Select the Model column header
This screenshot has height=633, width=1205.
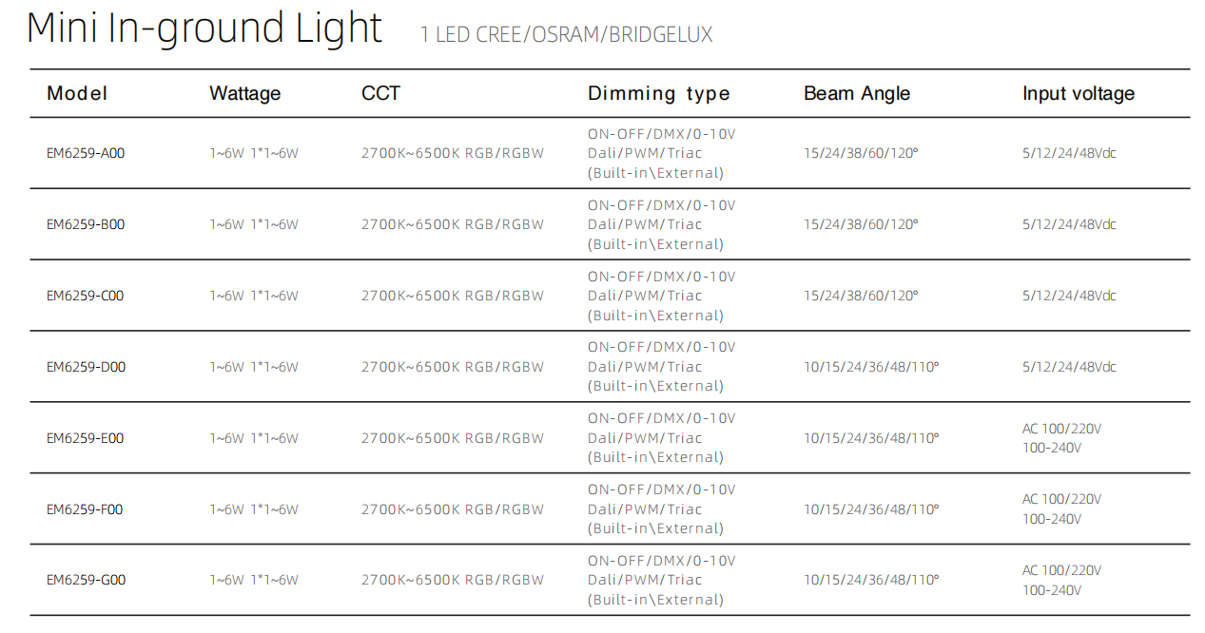[x=77, y=93]
